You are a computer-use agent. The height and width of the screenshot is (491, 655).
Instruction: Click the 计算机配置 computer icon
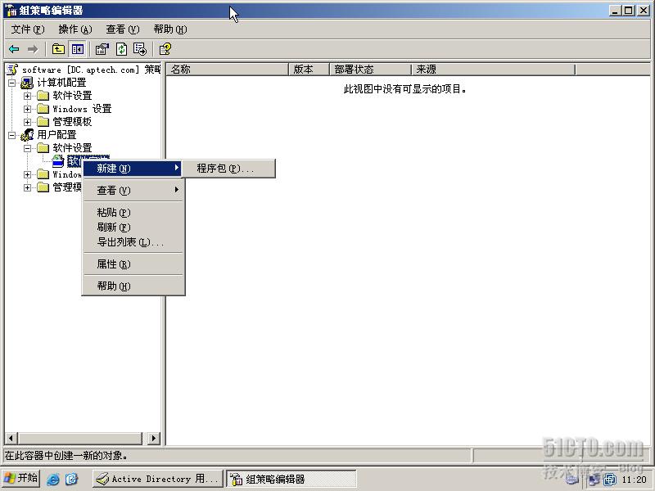coord(27,83)
